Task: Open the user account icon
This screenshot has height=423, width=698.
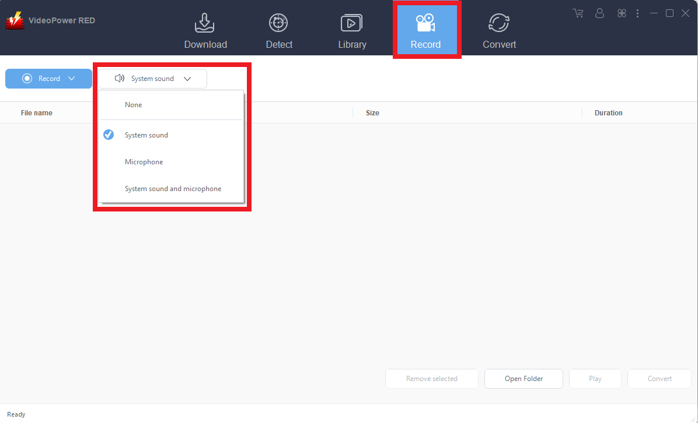Action: [599, 13]
